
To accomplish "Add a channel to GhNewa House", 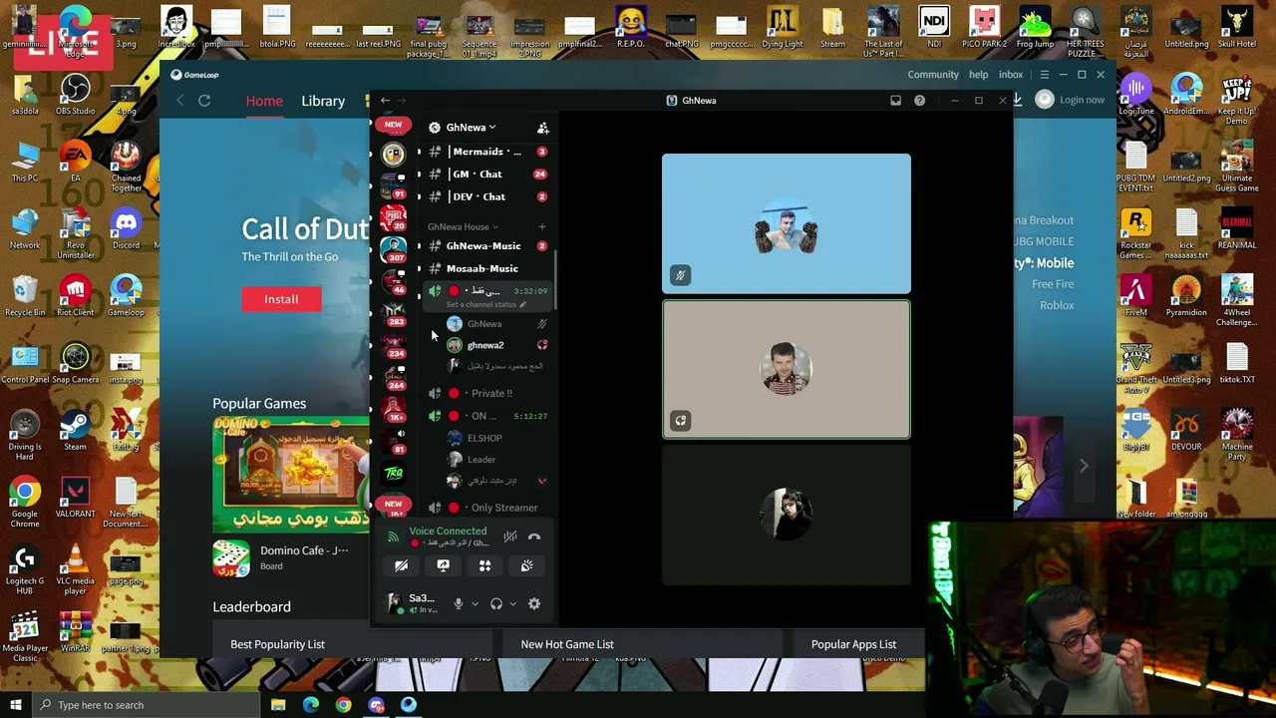I will [x=542, y=226].
